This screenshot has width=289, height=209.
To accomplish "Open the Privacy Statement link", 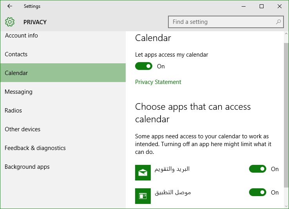I will point(158,82).
